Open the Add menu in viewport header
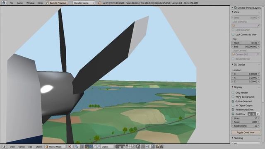The image size is (265, 149). 30,147
